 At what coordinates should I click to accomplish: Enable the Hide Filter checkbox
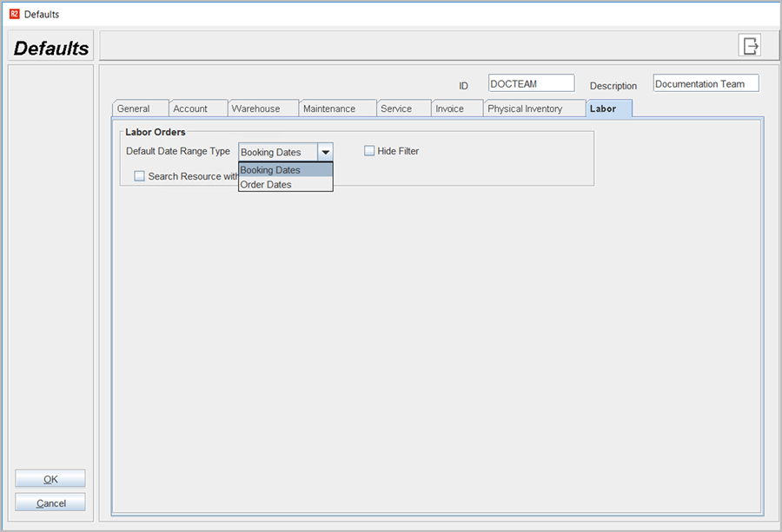click(x=369, y=151)
